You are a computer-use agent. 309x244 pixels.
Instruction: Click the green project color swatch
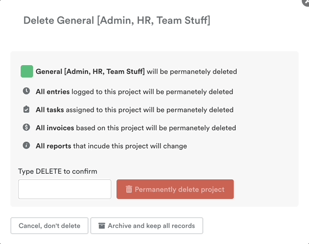[x=27, y=71]
